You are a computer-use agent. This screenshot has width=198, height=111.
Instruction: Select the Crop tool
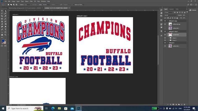point(2,16)
